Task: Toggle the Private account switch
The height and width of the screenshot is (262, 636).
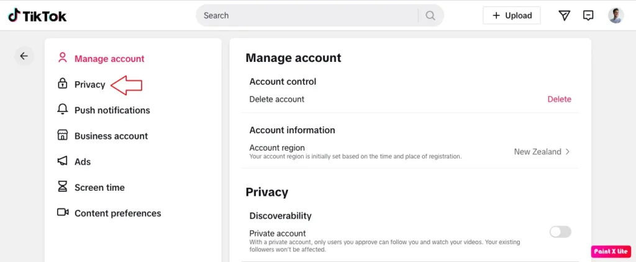Action: click(x=560, y=232)
